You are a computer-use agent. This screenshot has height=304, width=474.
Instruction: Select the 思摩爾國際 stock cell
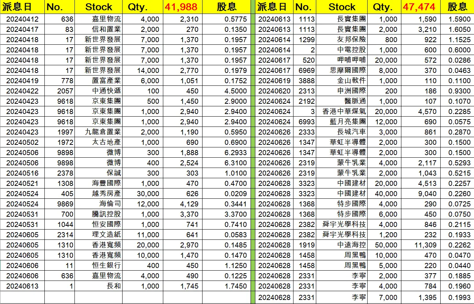tap(342, 70)
